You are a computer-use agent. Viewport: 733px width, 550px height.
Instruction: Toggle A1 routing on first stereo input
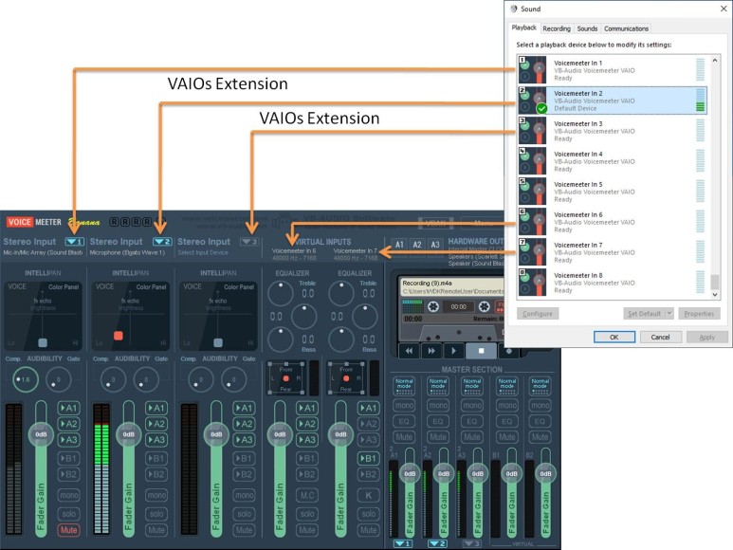(x=68, y=408)
